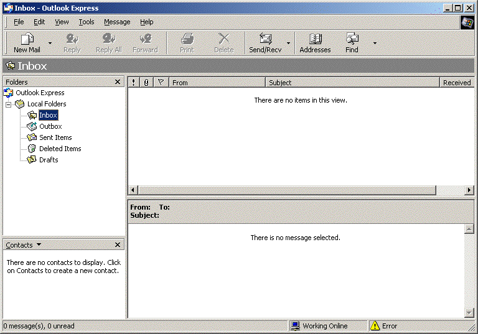Select the Drafts folder
Screen dimensions: 478x334
(49, 160)
